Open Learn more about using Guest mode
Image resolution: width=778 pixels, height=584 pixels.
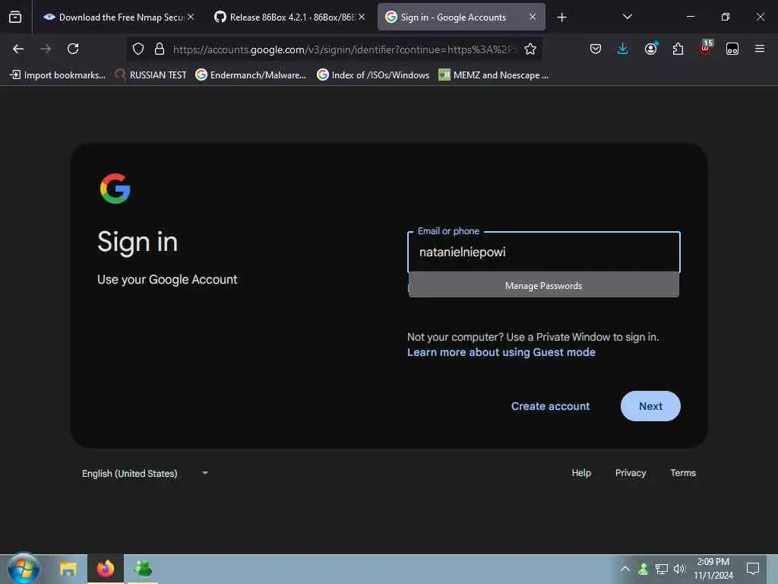[501, 352]
